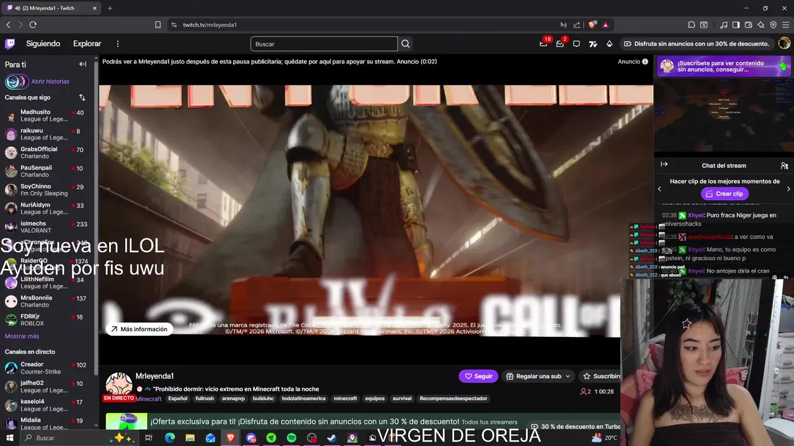This screenshot has height=446, width=794.
Task: Click the Buscar search input field
Action: pos(324,43)
